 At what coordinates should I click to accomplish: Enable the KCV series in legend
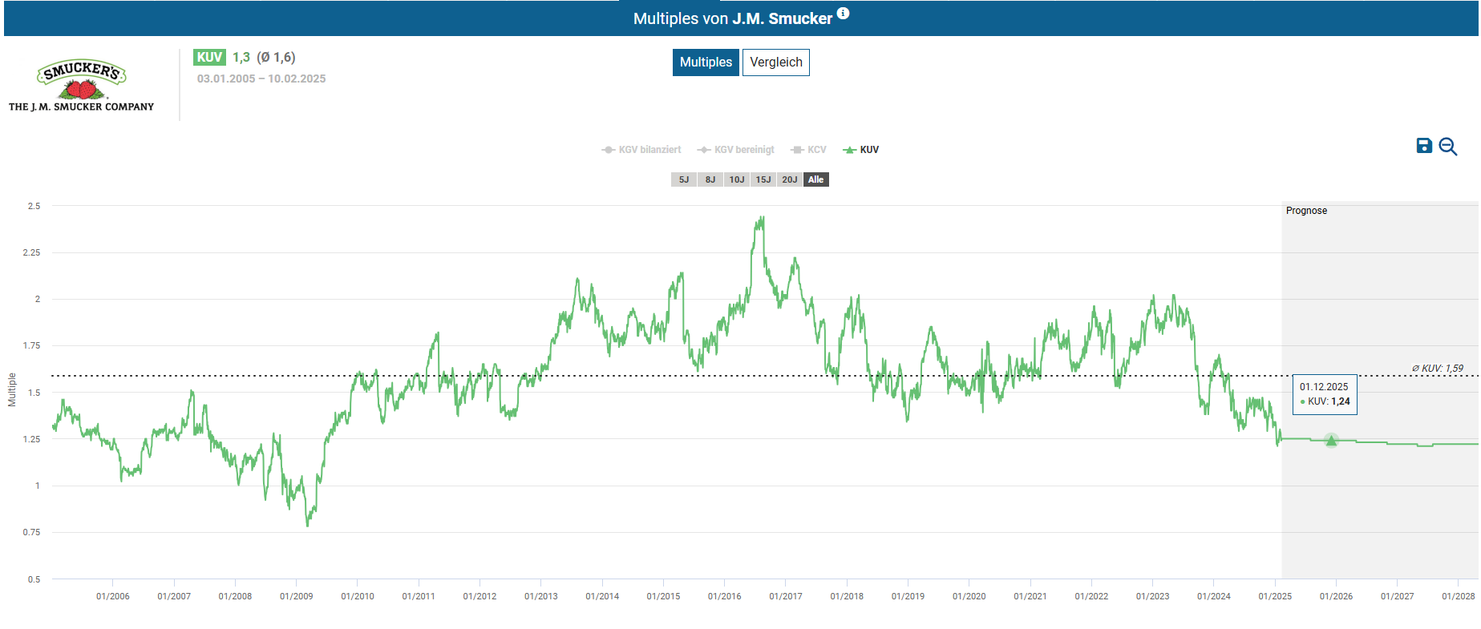[x=809, y=150]
